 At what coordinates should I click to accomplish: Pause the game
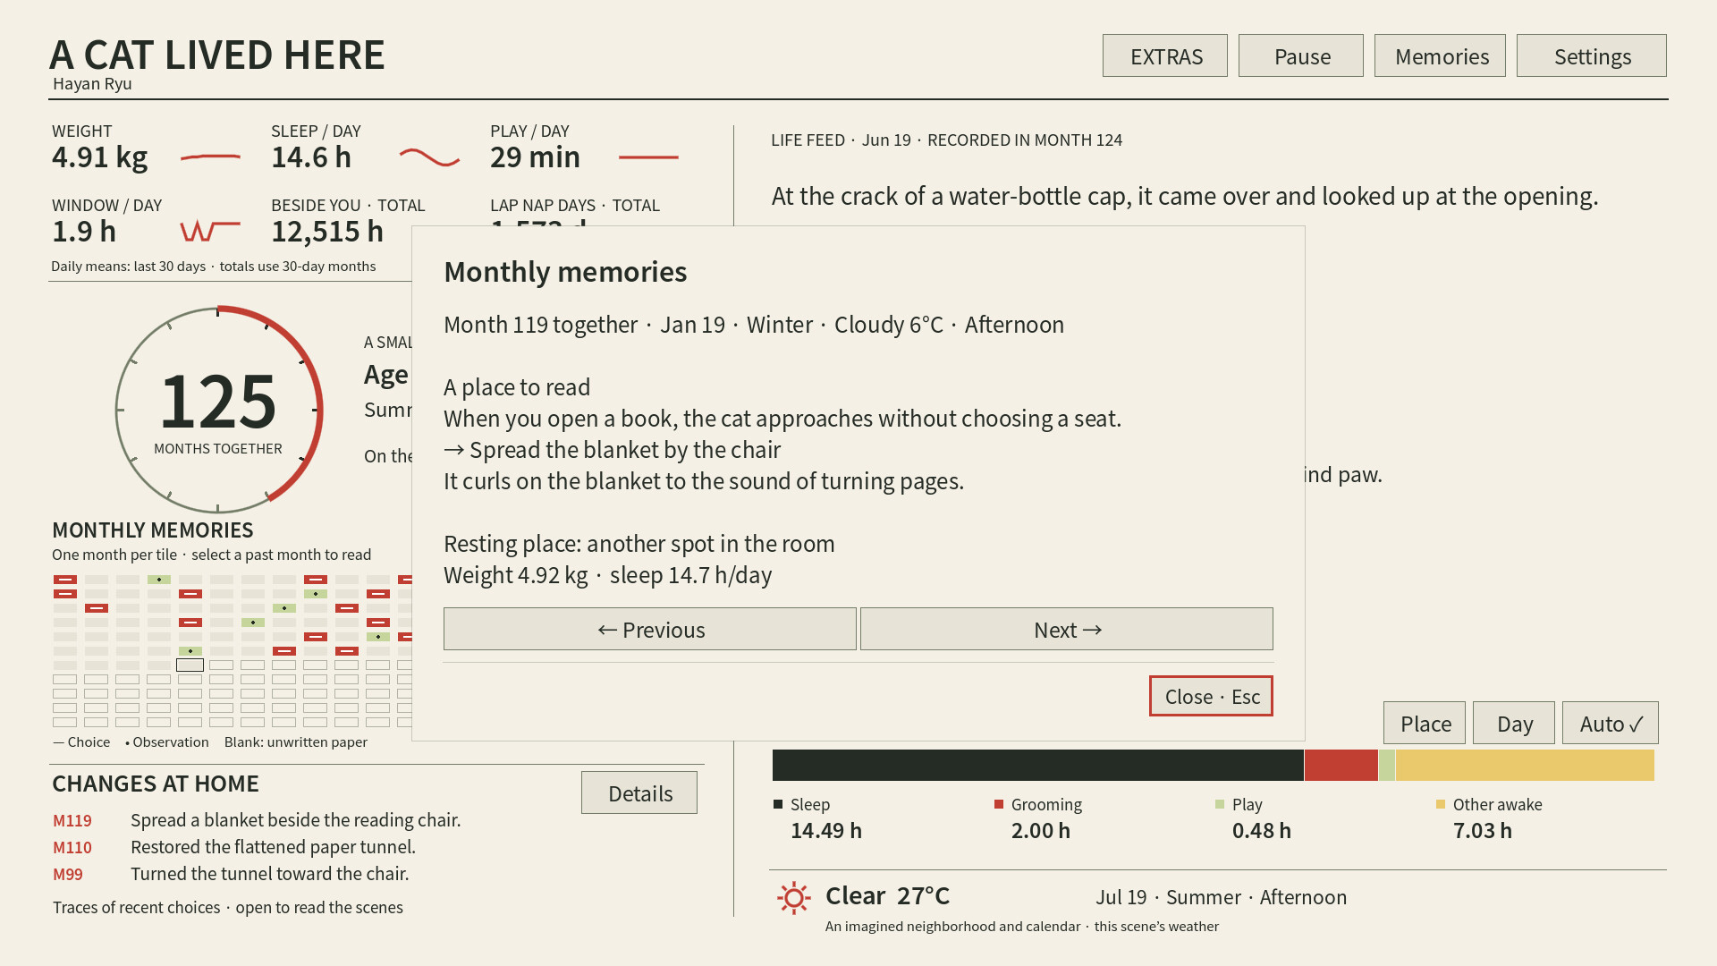pyautogui.click(x=1300, y=55)
